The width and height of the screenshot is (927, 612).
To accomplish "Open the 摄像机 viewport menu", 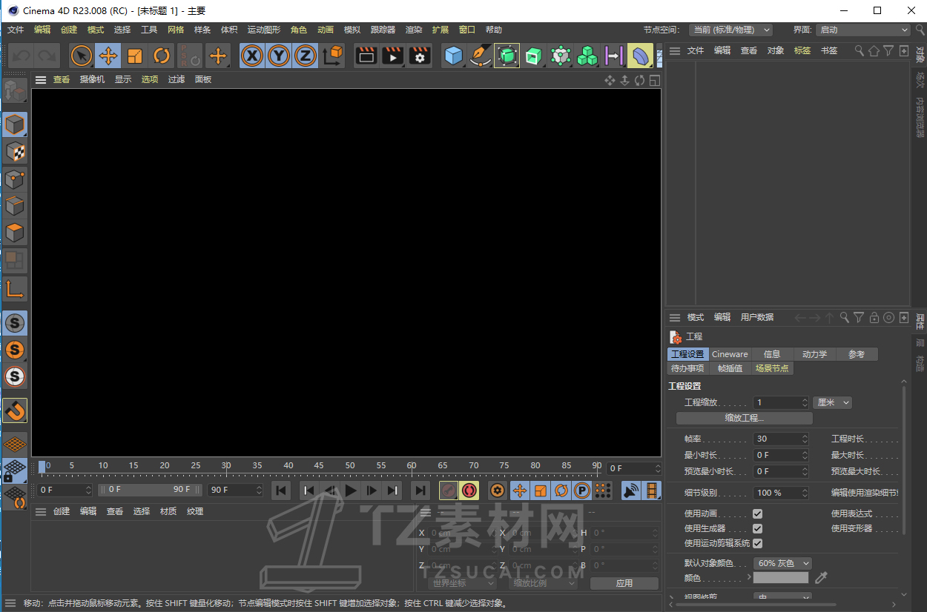I will click(92, 79).
